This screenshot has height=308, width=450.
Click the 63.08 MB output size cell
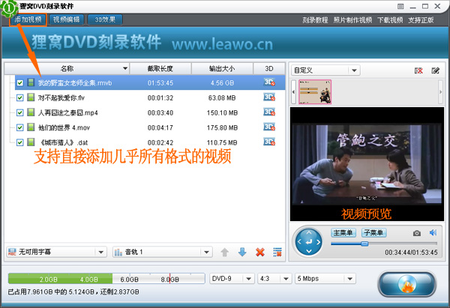click(222, 98)
